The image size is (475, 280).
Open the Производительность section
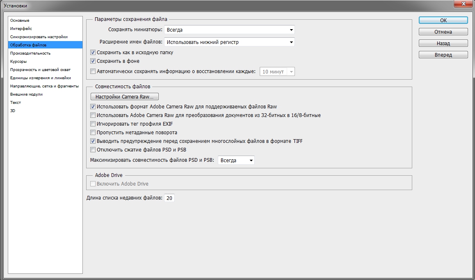pos(45,53)
